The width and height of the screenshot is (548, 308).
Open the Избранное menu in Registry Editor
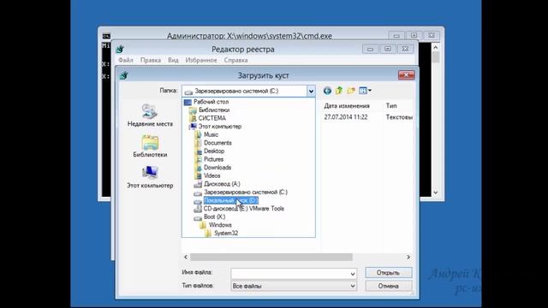(x=201, y=60)
